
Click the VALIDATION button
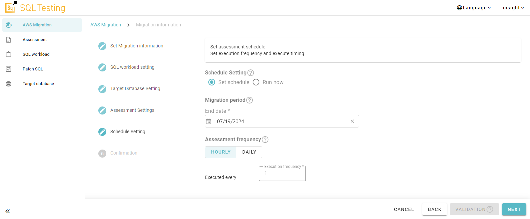[474, 209]
